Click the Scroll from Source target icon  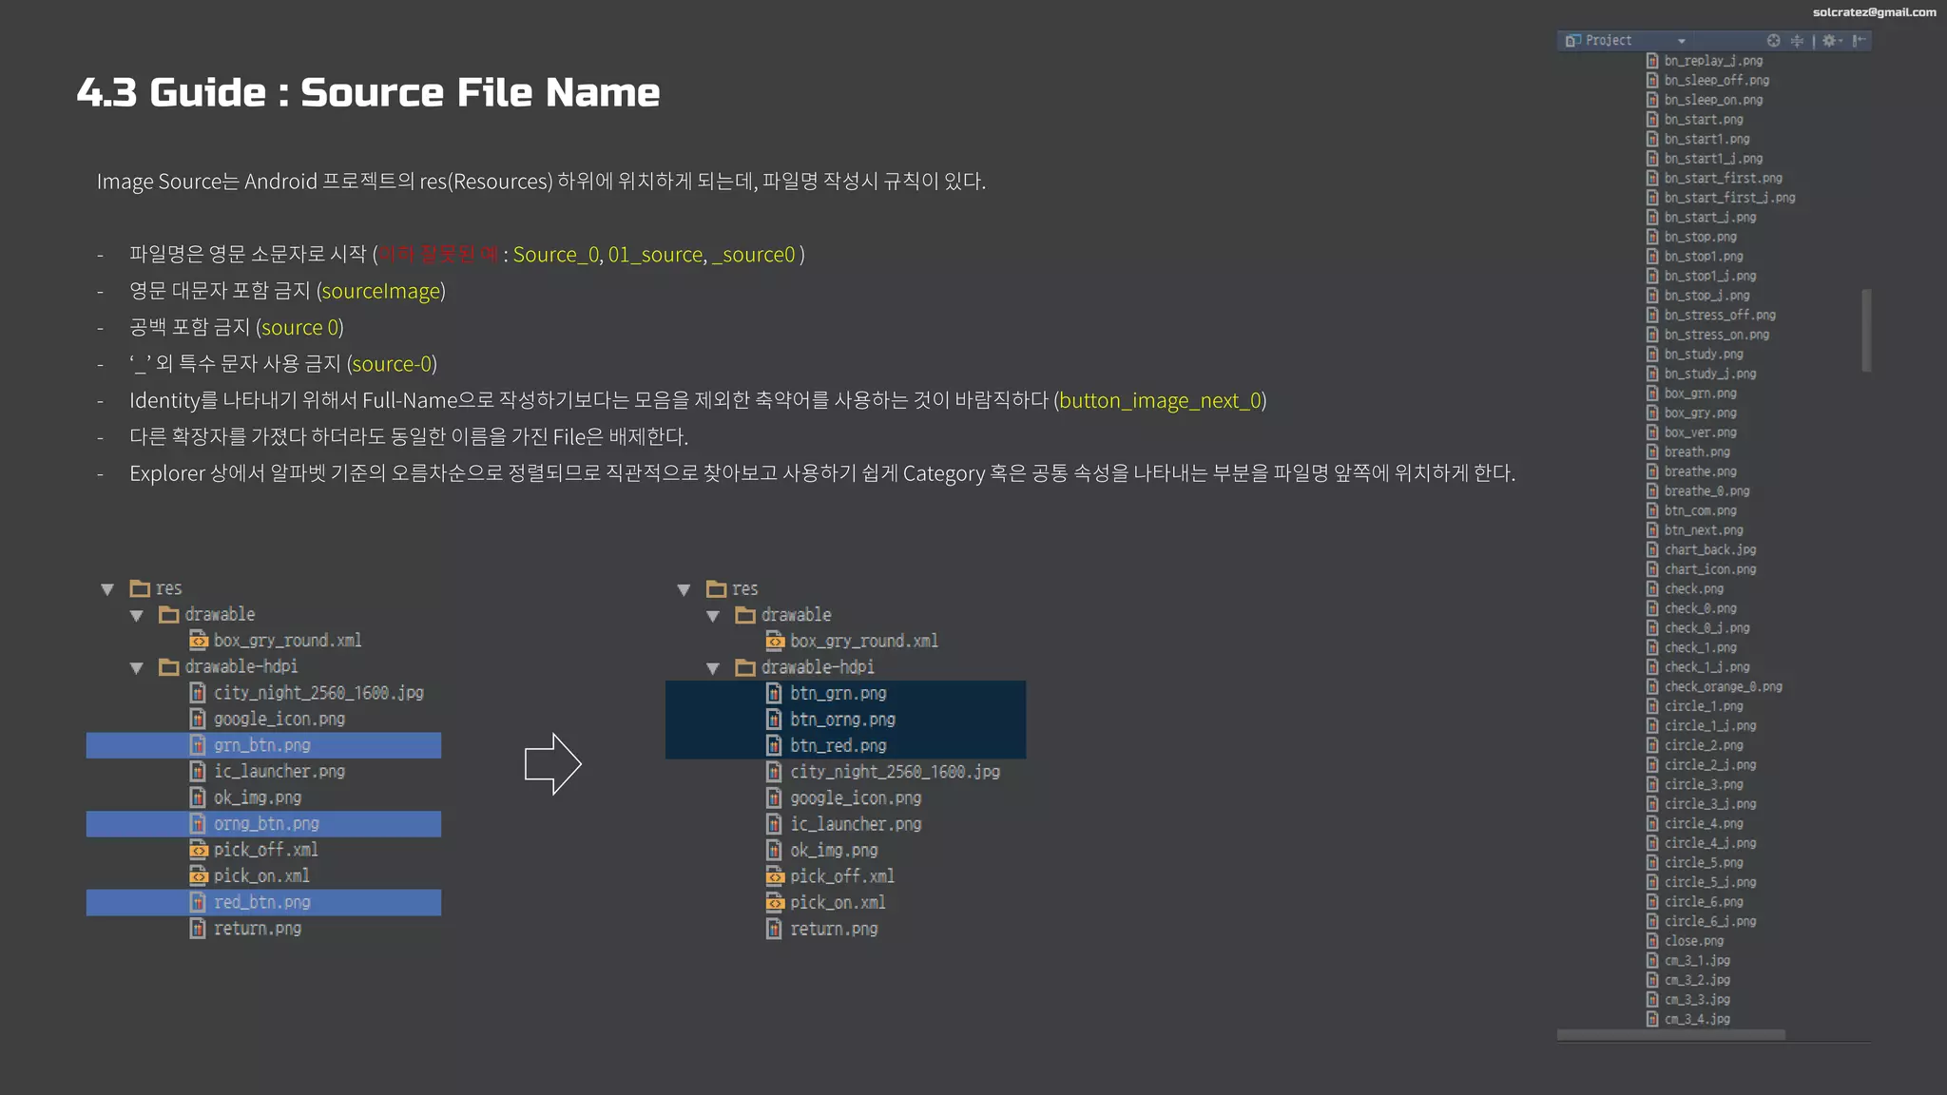[x=1773, y=41]
